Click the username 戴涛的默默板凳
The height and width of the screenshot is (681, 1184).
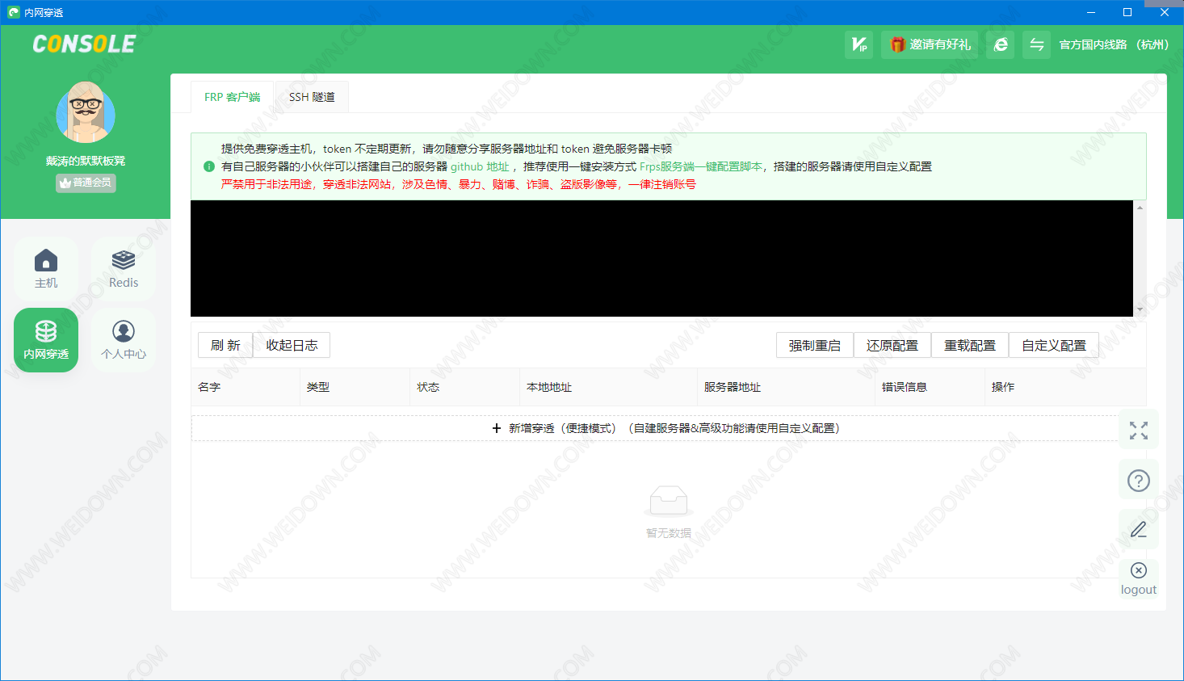[86, 161]
